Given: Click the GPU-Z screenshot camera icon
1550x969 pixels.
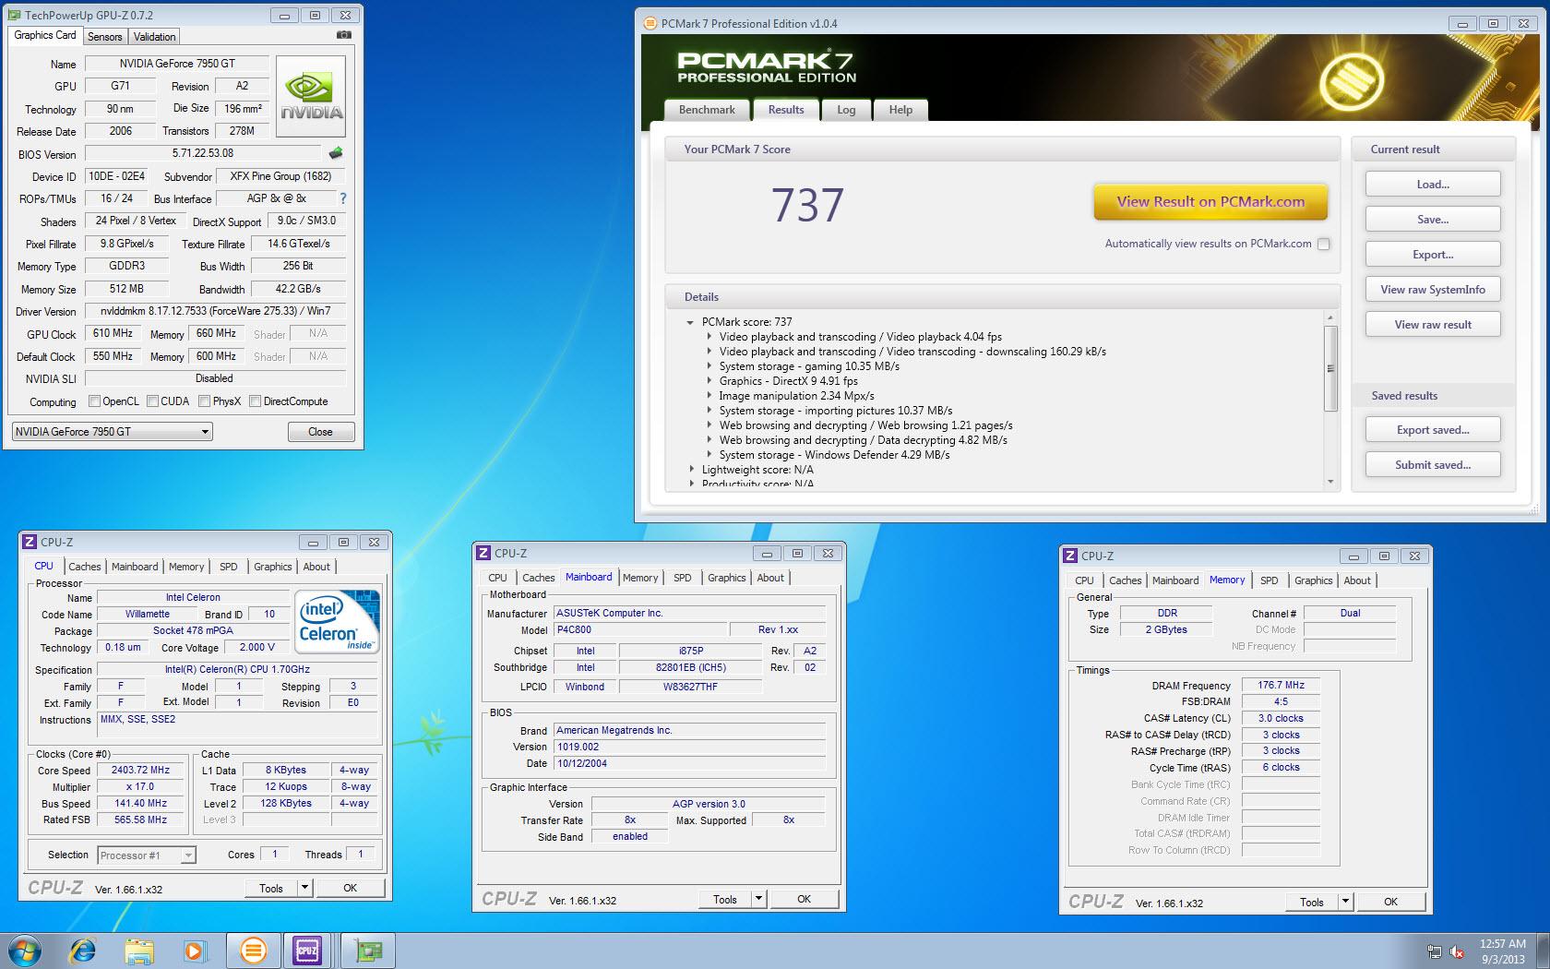Looking at the screenshot, I should pyautogui.click(x=343, y=35).
